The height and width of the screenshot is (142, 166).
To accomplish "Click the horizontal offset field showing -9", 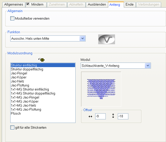I will pyautogui.click(x=100, y=116).
